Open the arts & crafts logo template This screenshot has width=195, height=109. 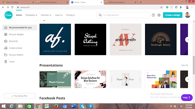[x=126, y=39]
